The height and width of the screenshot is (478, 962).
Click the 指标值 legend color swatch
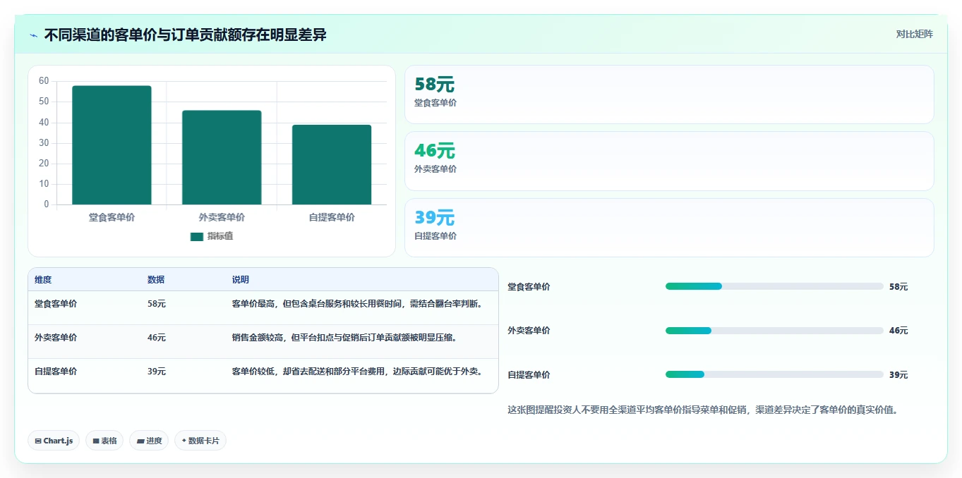pyautogui.click(x=196, y=237)
